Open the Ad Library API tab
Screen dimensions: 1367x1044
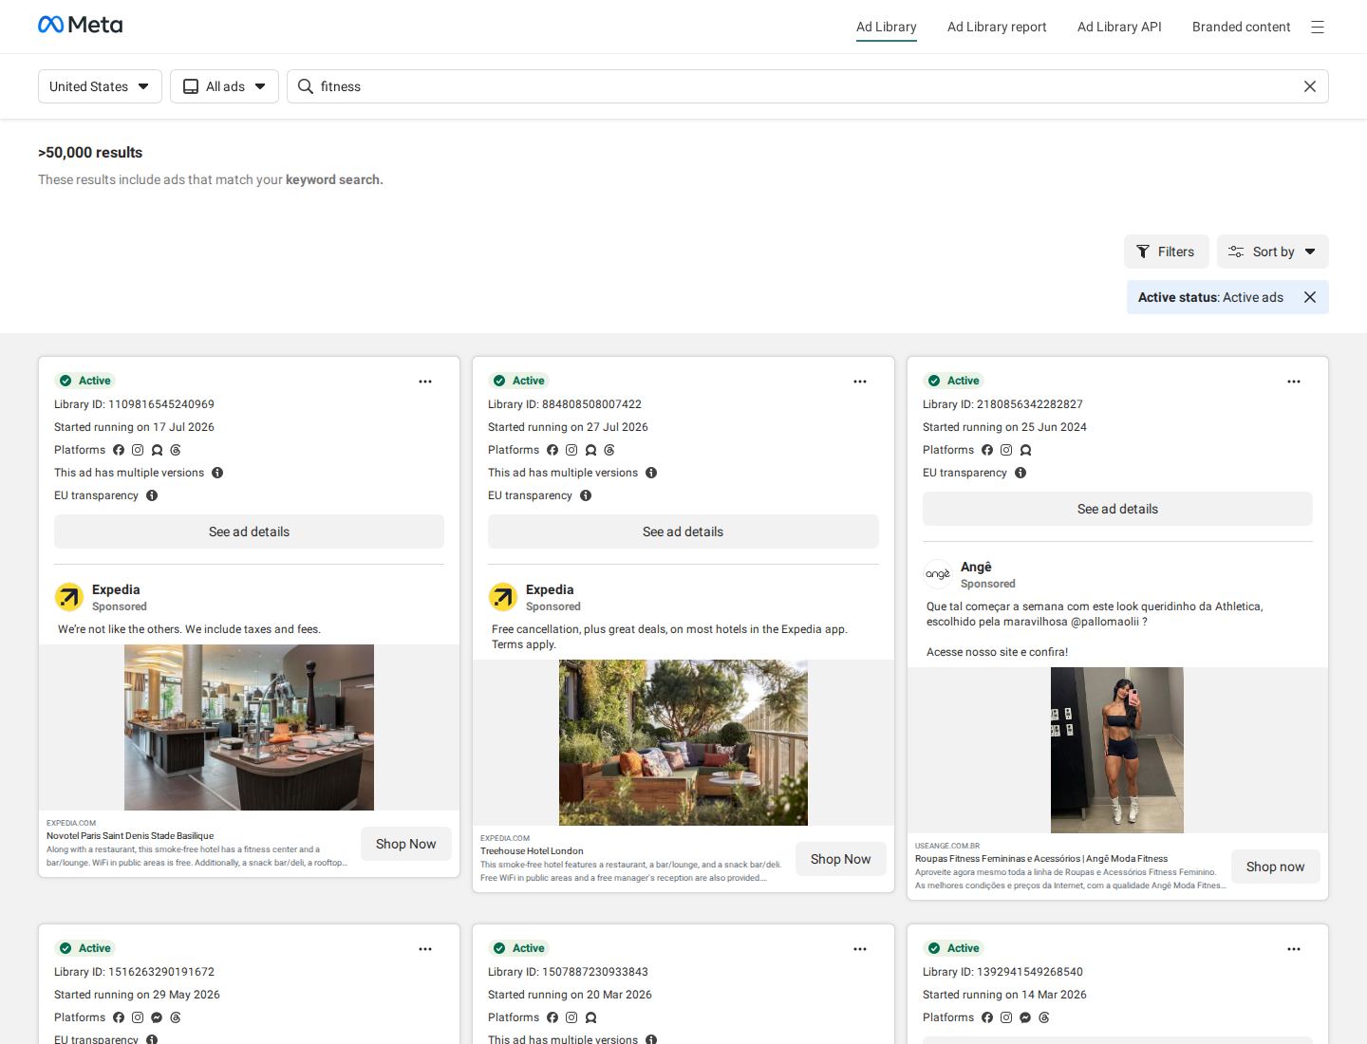1119,27
